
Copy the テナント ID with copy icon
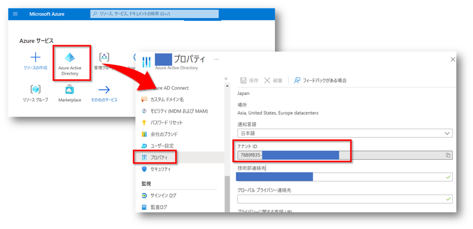[x=448, y=155]
